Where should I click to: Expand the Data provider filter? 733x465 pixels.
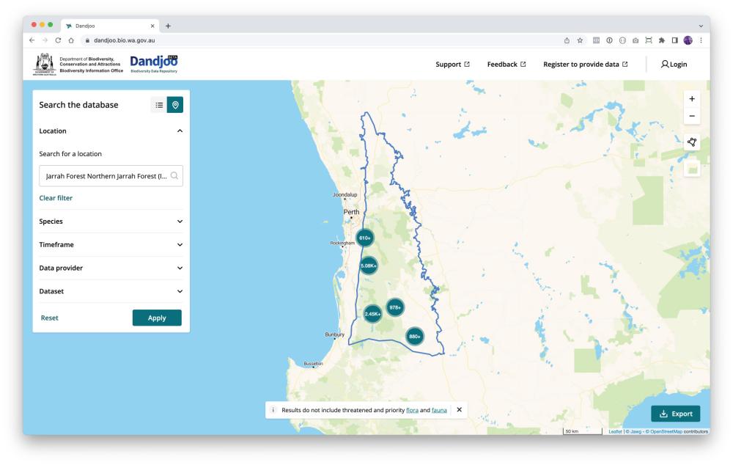click(111, 268)
